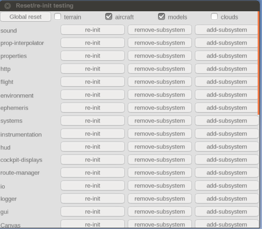Add the systems subsystem

[226, 121]
